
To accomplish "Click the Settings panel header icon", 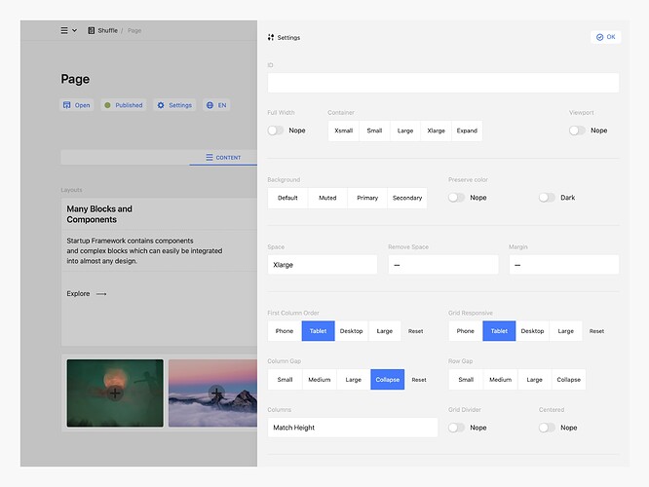I will [271, 37].
